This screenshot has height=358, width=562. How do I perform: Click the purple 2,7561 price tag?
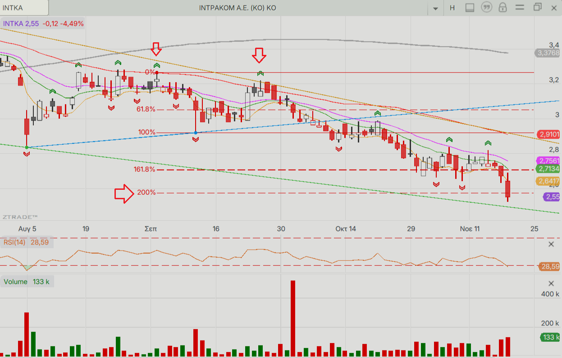point(549,161)
